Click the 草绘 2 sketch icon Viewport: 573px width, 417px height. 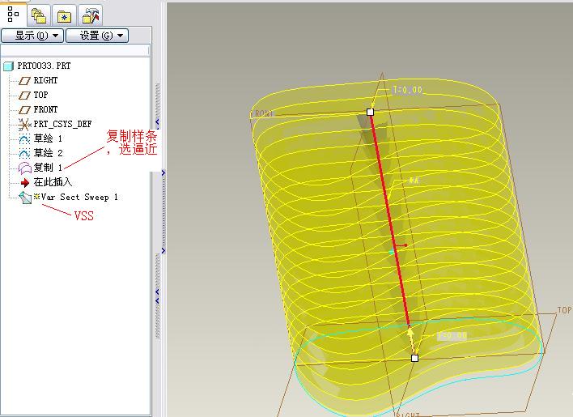click(x=24, y=154)
